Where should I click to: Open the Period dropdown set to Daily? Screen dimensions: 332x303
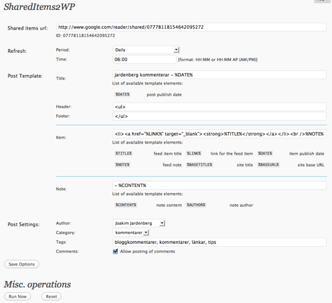coord(146,50)
